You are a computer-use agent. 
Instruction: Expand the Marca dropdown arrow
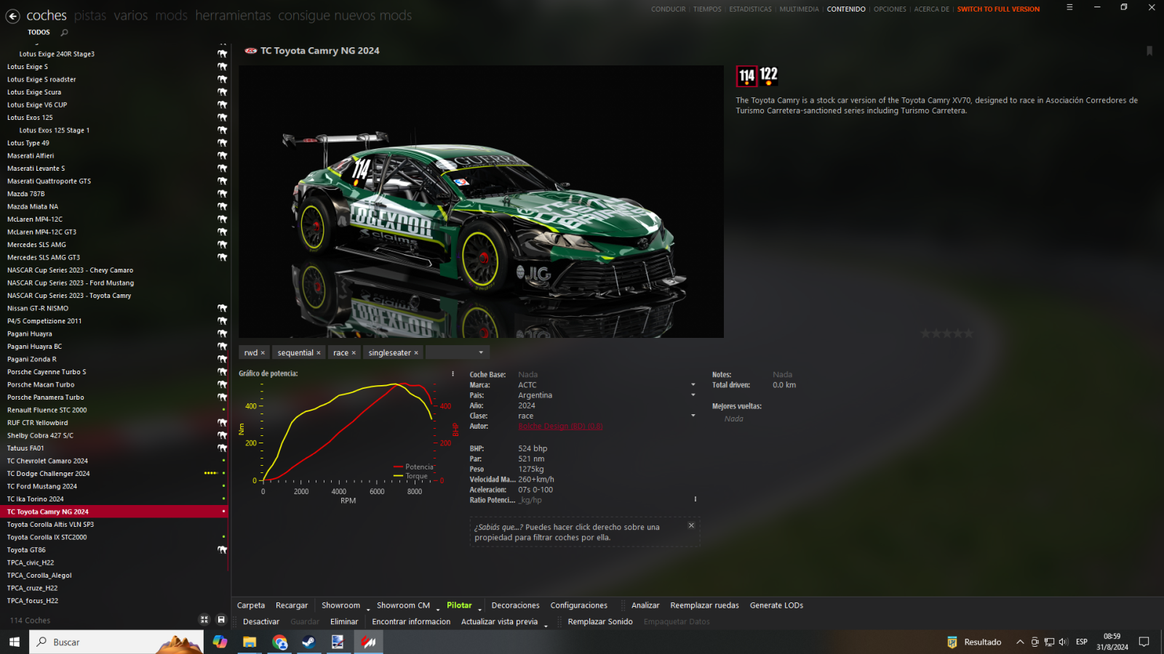[x=693, y=385]
